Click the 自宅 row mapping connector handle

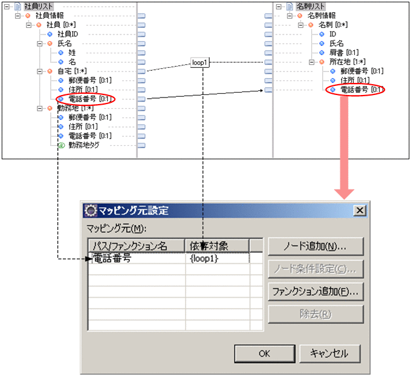point(141,71)
